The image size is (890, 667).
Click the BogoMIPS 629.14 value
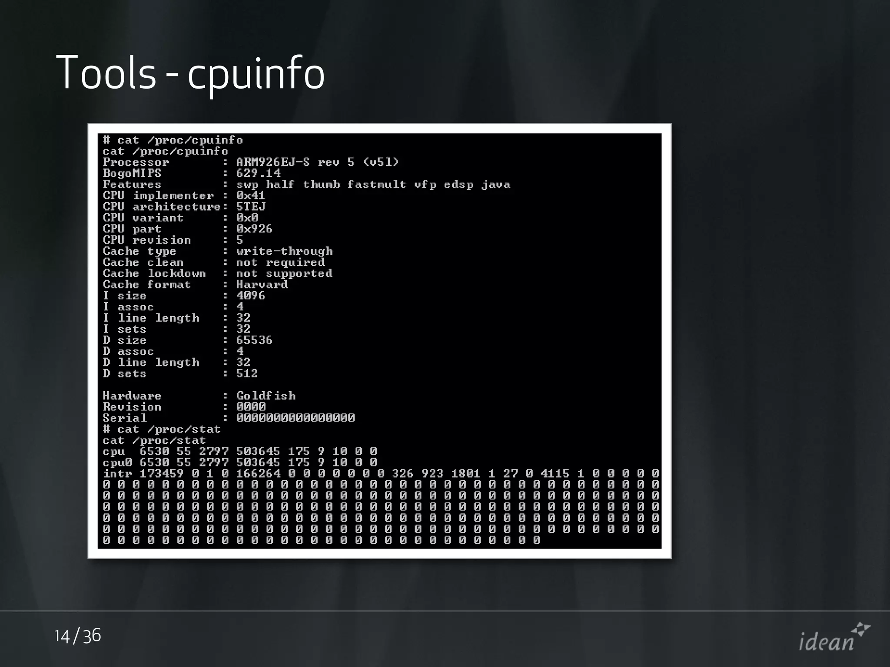258,173
